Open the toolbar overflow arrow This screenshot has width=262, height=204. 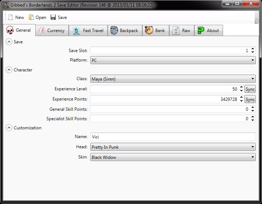[257, 22]
